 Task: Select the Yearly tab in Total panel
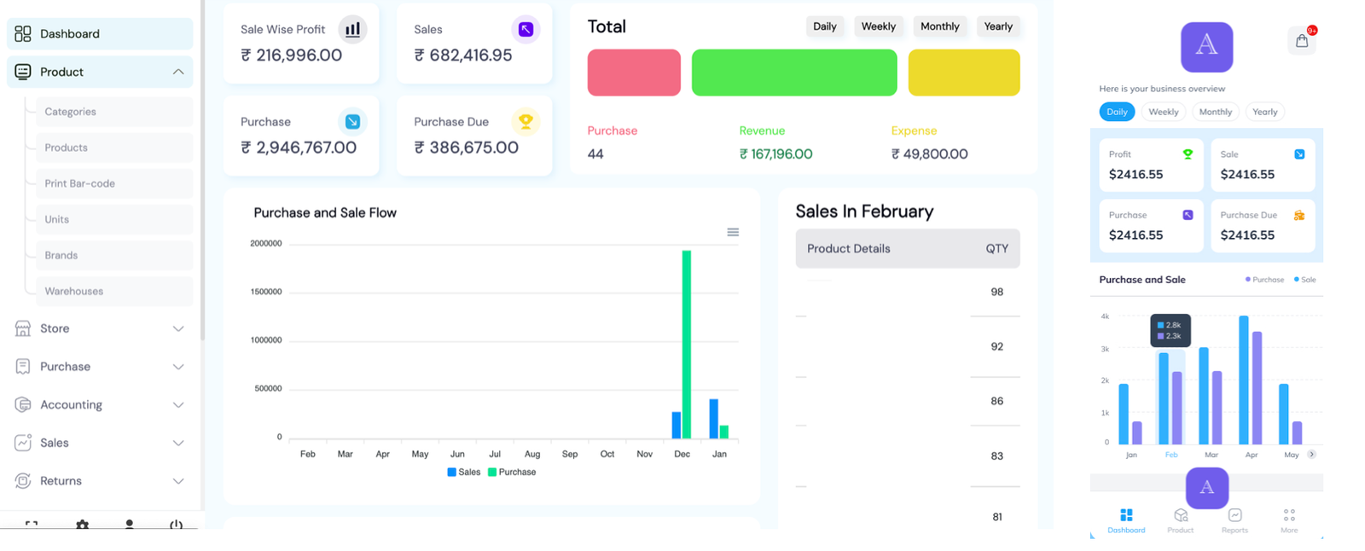pyautogui.click(x=998, y=26)
